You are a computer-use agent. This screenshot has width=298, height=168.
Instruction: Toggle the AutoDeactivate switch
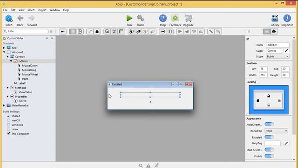269,125
